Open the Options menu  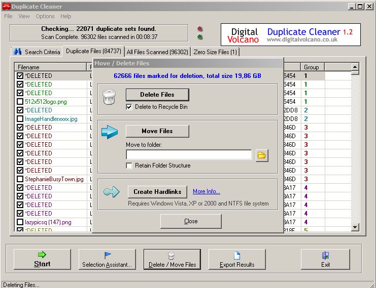45,16
